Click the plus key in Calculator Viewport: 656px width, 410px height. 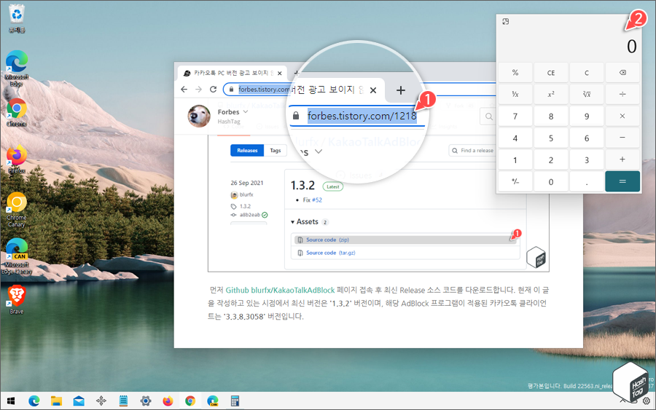(x=622, y=159)
